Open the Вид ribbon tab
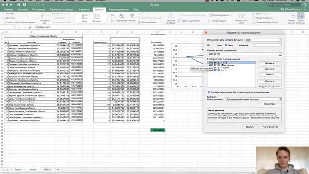Image resolution: width=309 pixels, height=174 pixels. tap(136, 9)
